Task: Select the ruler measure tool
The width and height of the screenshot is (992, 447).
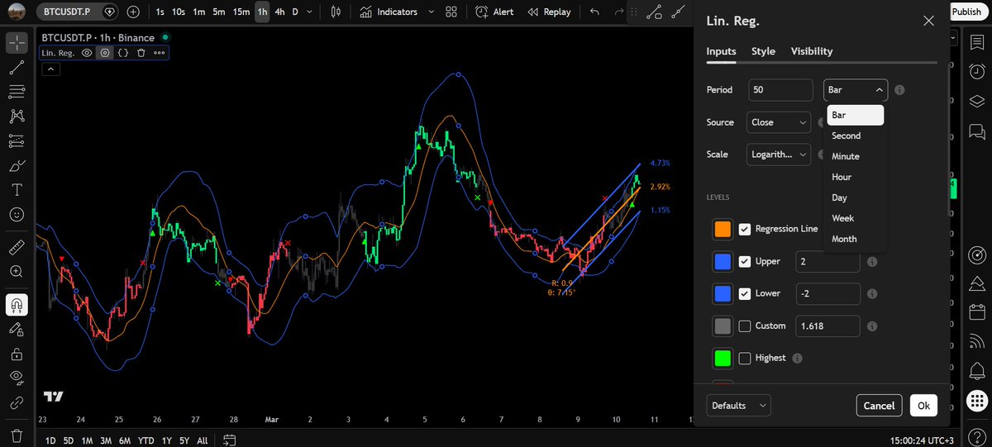Action: (x=17, y=247)
